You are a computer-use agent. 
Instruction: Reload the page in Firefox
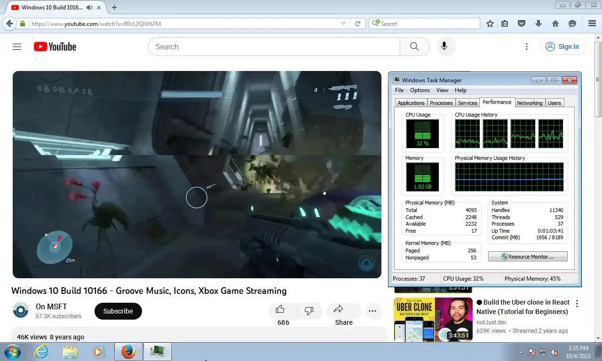coord(357,24)
